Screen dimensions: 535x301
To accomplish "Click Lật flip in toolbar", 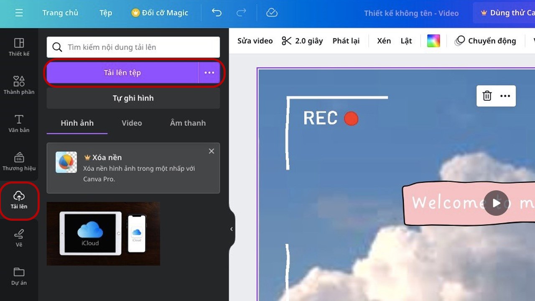I will [x=406, y=41].
